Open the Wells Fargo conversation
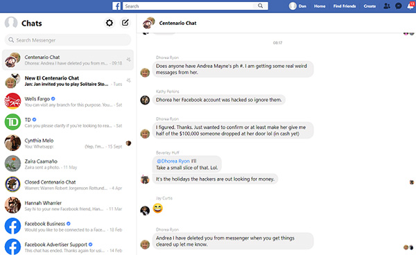 point(68,102)
